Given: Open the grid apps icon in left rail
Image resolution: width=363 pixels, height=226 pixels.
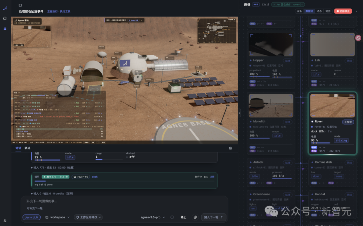Looking at the screenshot, I should (x=5, y=29).
